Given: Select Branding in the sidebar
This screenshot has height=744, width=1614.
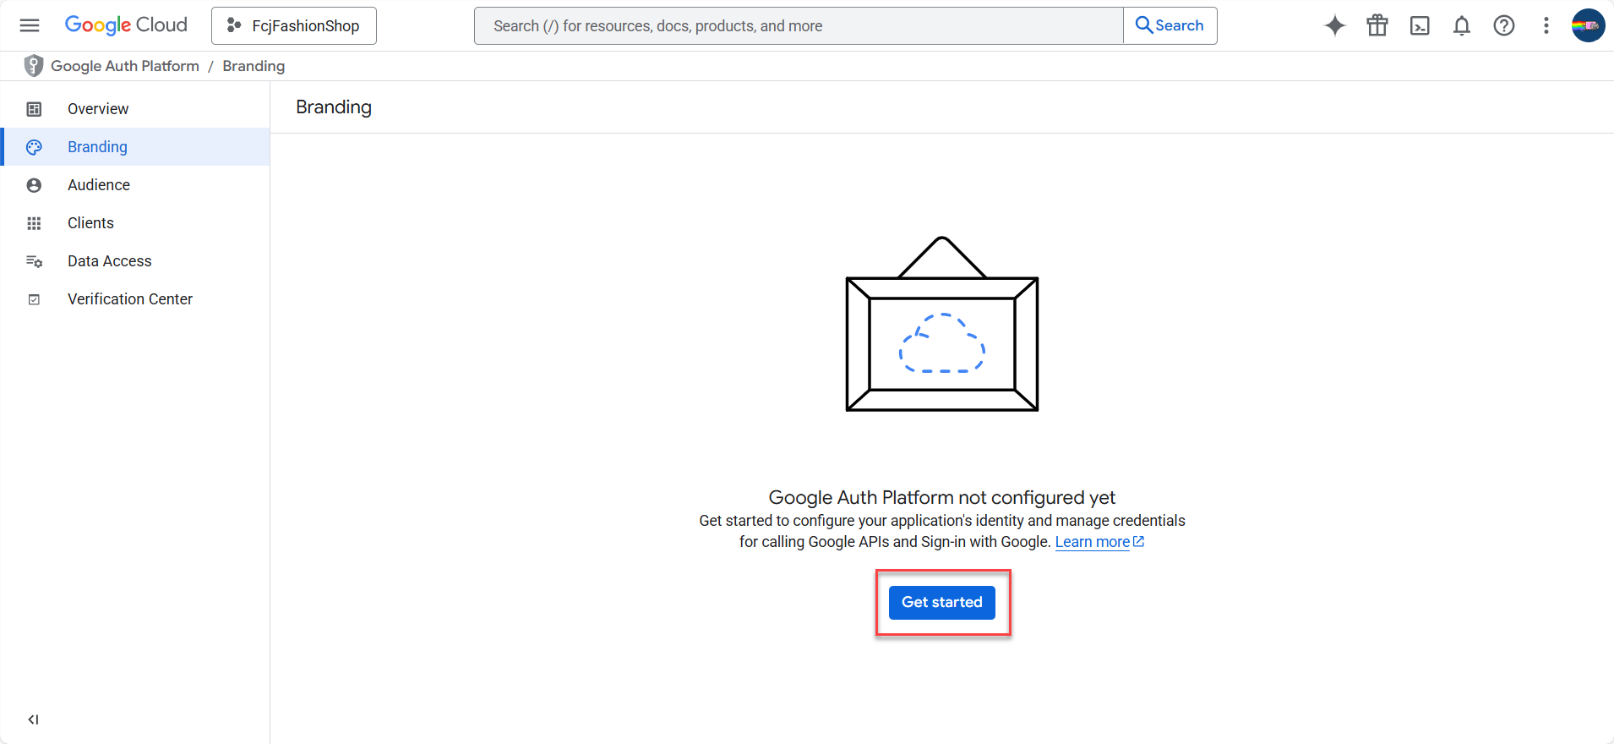Looking at the screenshot, I should click(135, 147).
